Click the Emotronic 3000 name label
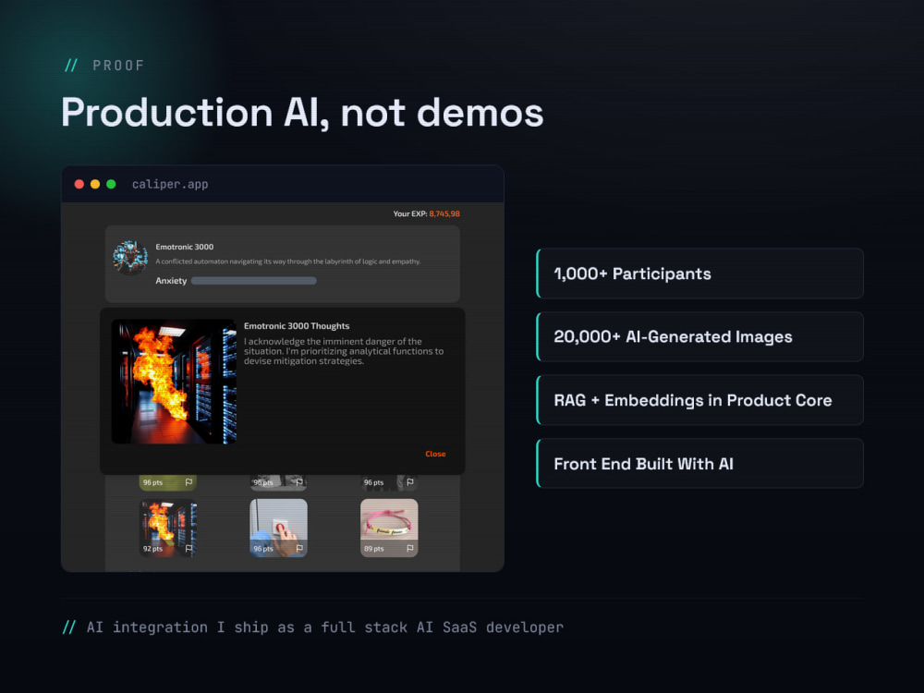The width and height of the screenshot is (924, 693). coord(185,247)
